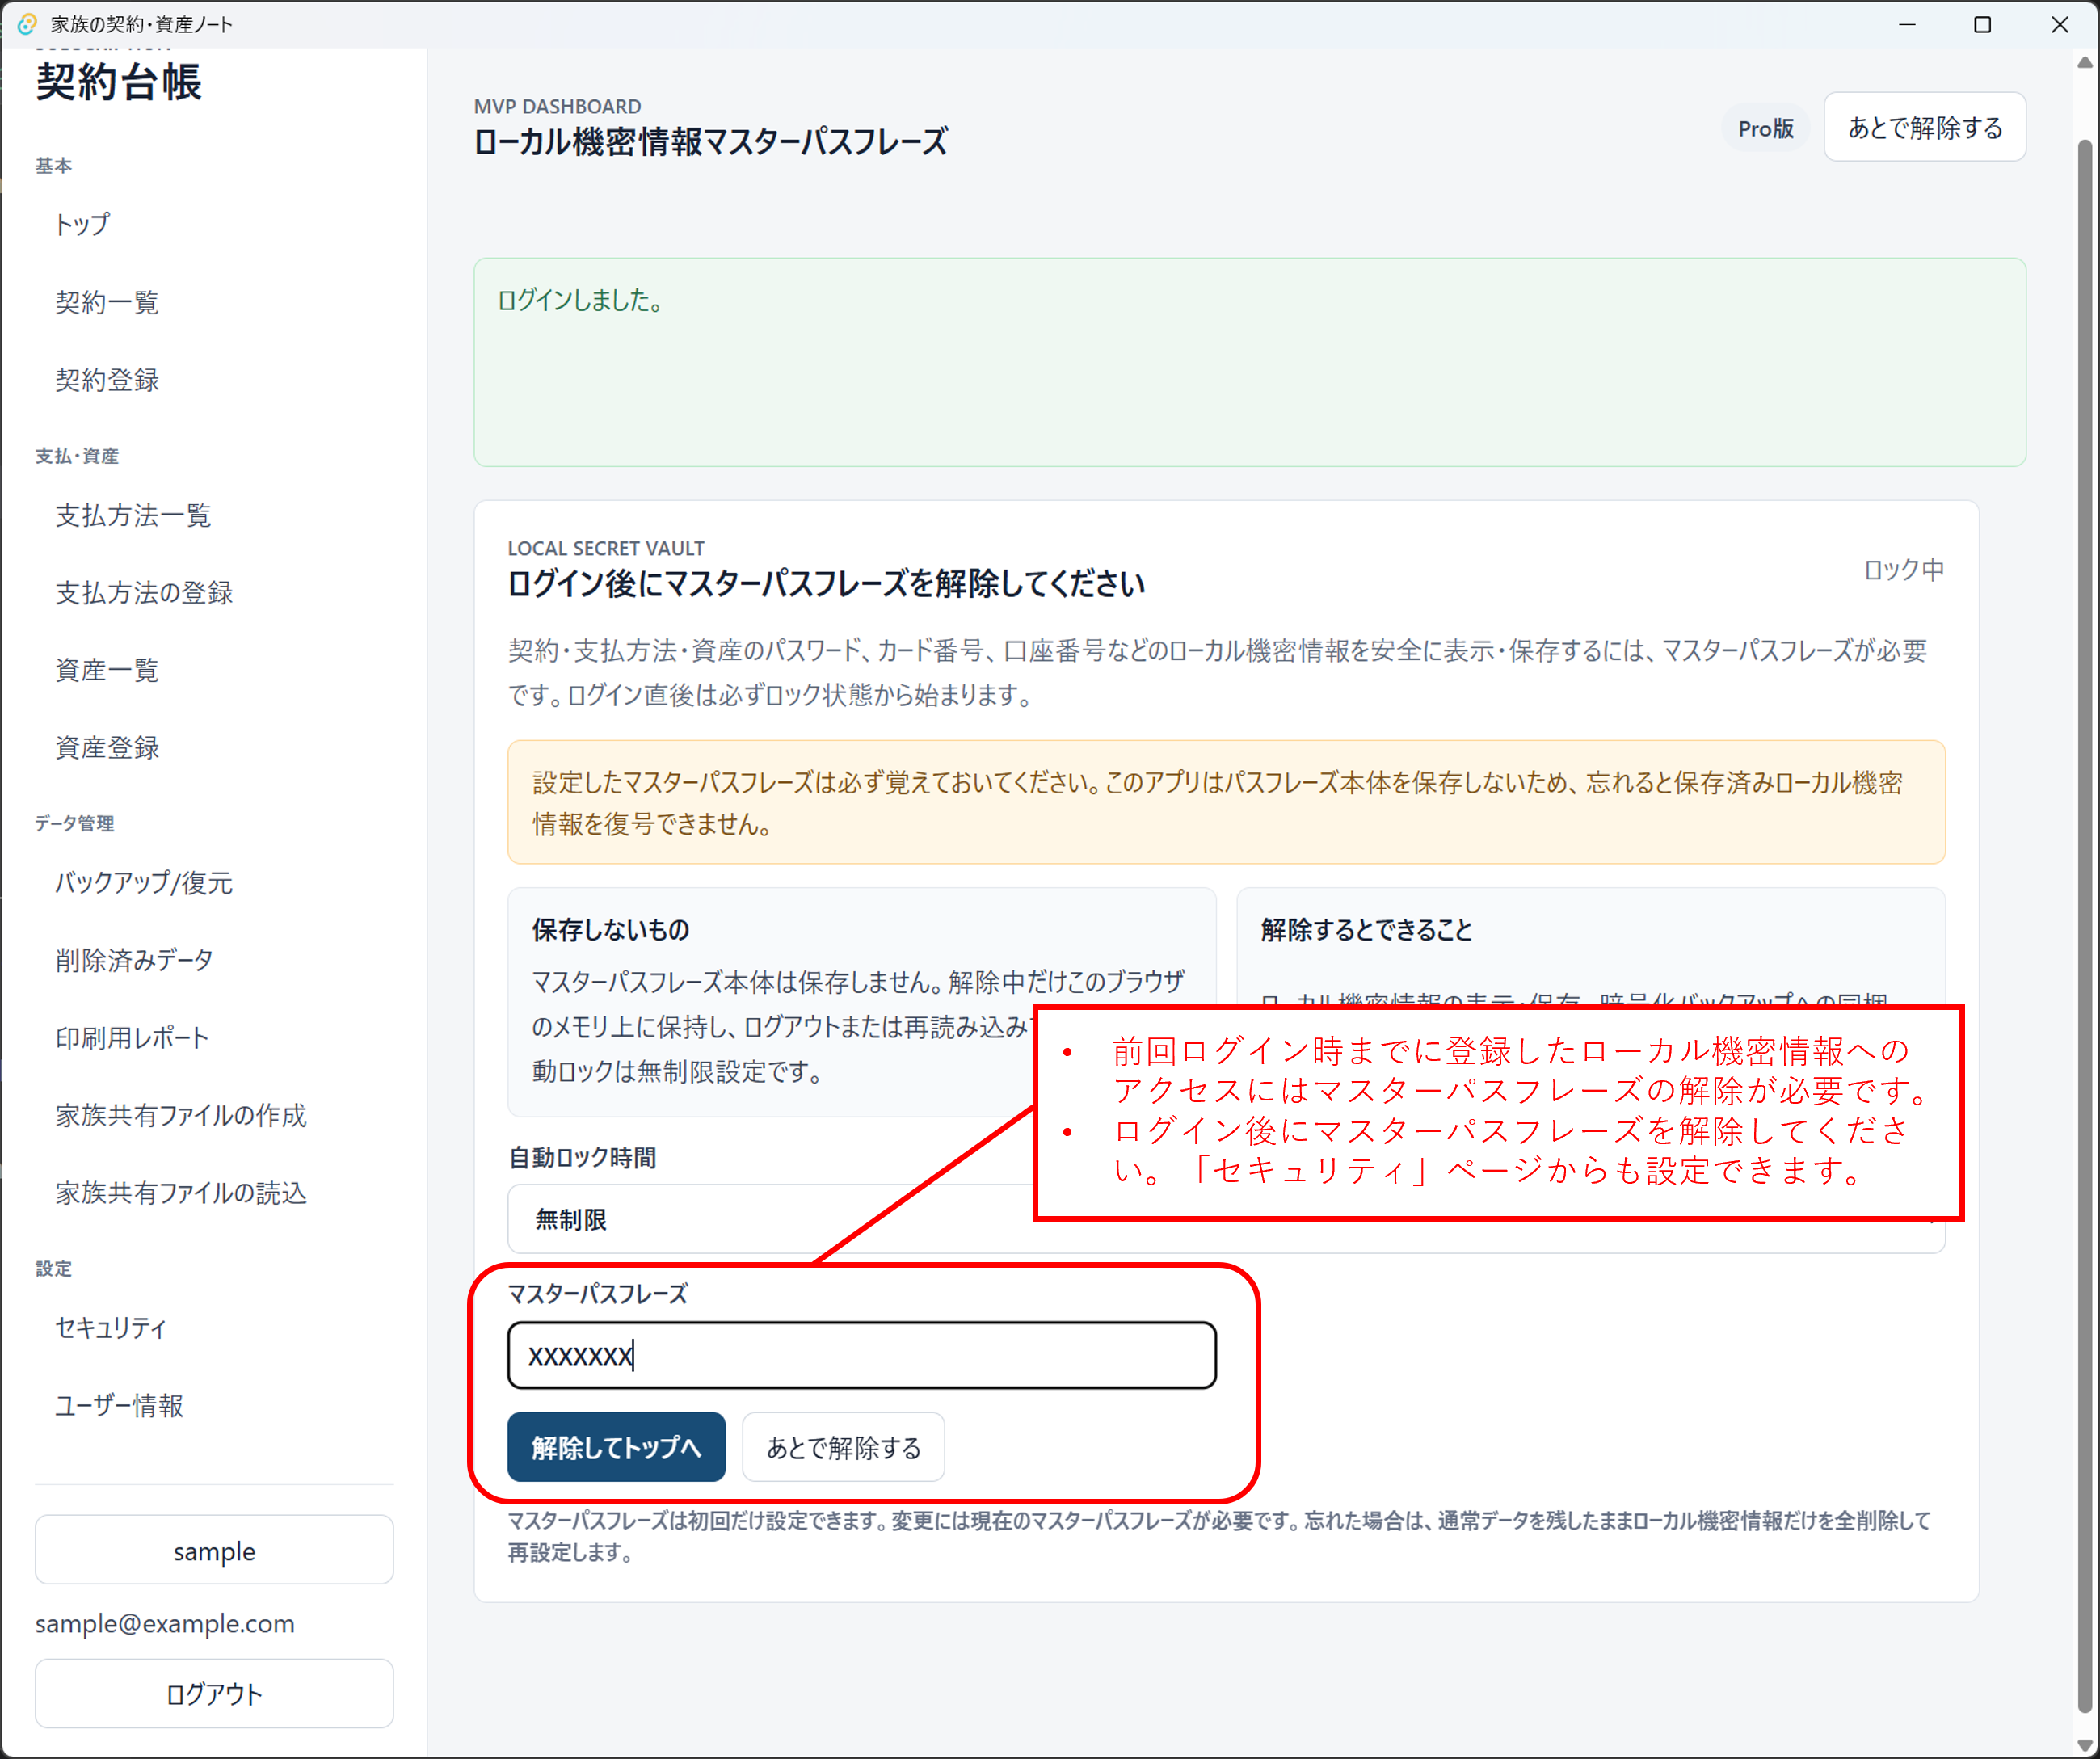Click the ロック中 status label
This screenshot has width=2100, height=1759.
(x=1904, y=570)
